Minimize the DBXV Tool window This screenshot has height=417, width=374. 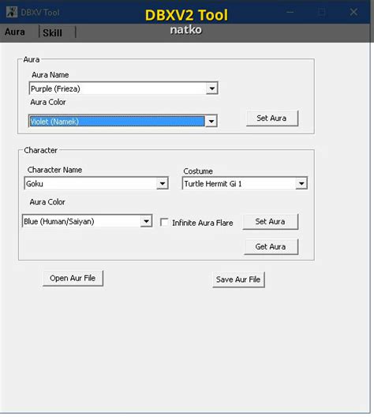[x=290, y=12]
